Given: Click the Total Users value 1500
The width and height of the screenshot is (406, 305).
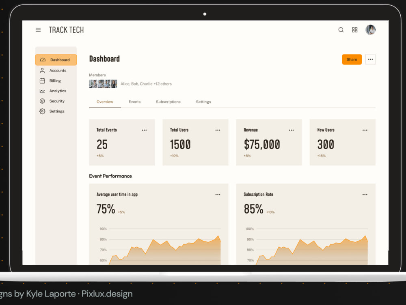Looking at the screenshot, I should (180, 144).
